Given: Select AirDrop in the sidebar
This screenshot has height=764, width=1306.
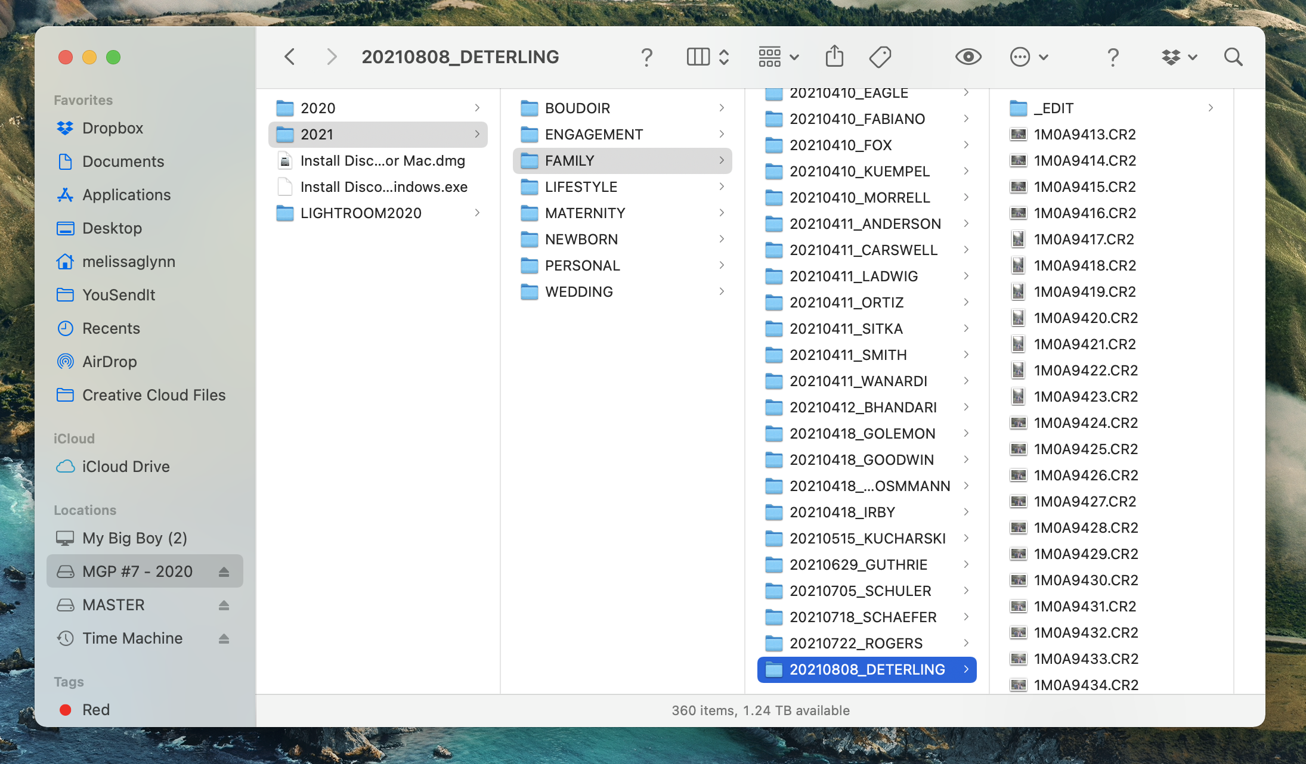Looking at the screenshot, I should coord(109,362).
